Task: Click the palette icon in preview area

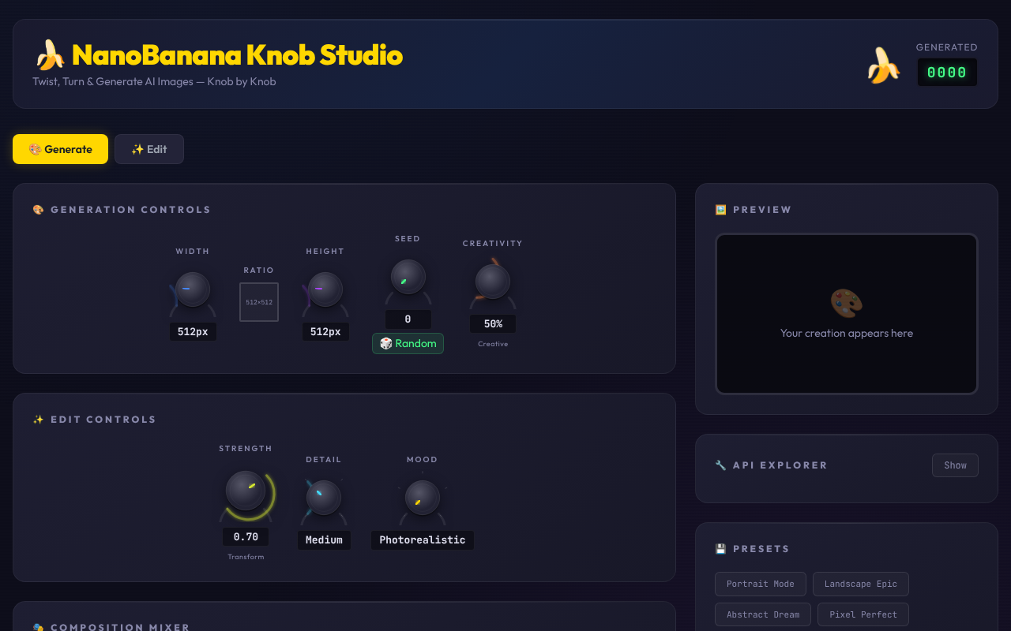Action: pos(847,304)
